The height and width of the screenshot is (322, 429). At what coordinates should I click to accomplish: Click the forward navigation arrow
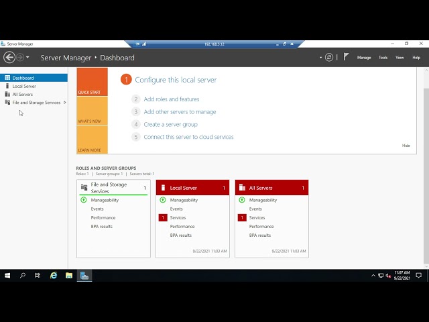coord(20,58)
